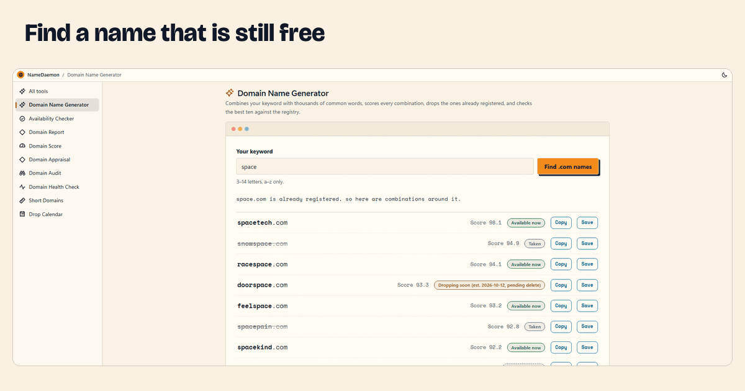Click the Domain Report diamond icon

click(x=22, y=132)
